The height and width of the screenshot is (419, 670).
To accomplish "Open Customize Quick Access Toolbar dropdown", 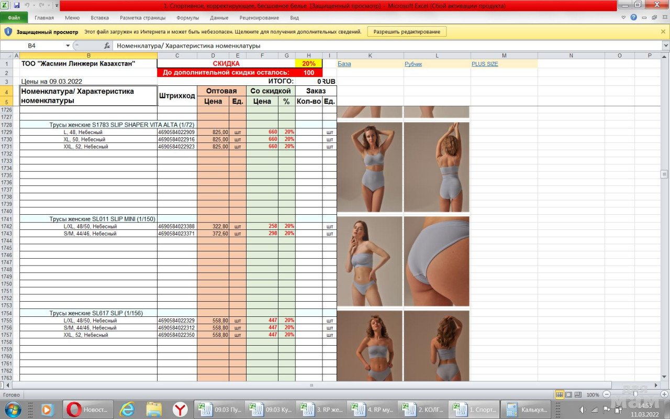I will [57, 5].
